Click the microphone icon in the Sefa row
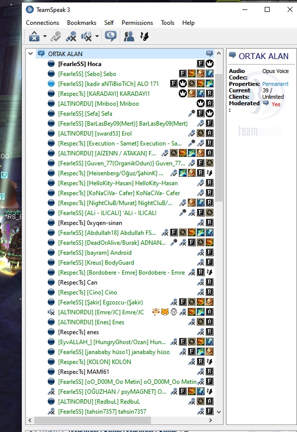Viewport: 297px width, 432px height. click(x=192, y=113)
